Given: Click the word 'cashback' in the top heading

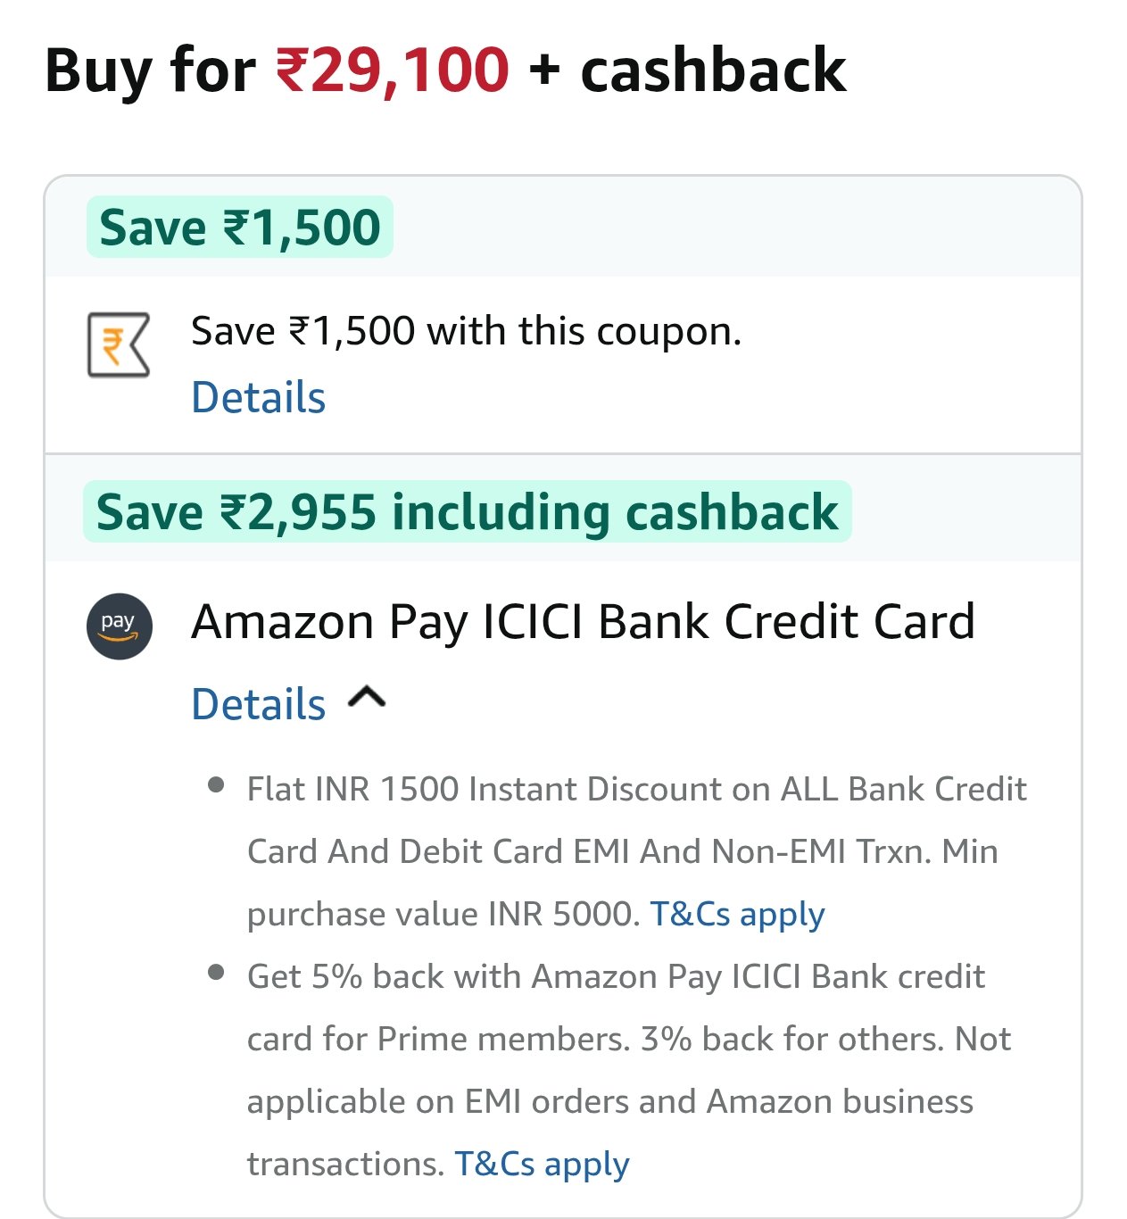Looking at the screenshot, I should [x=713, y=70].
